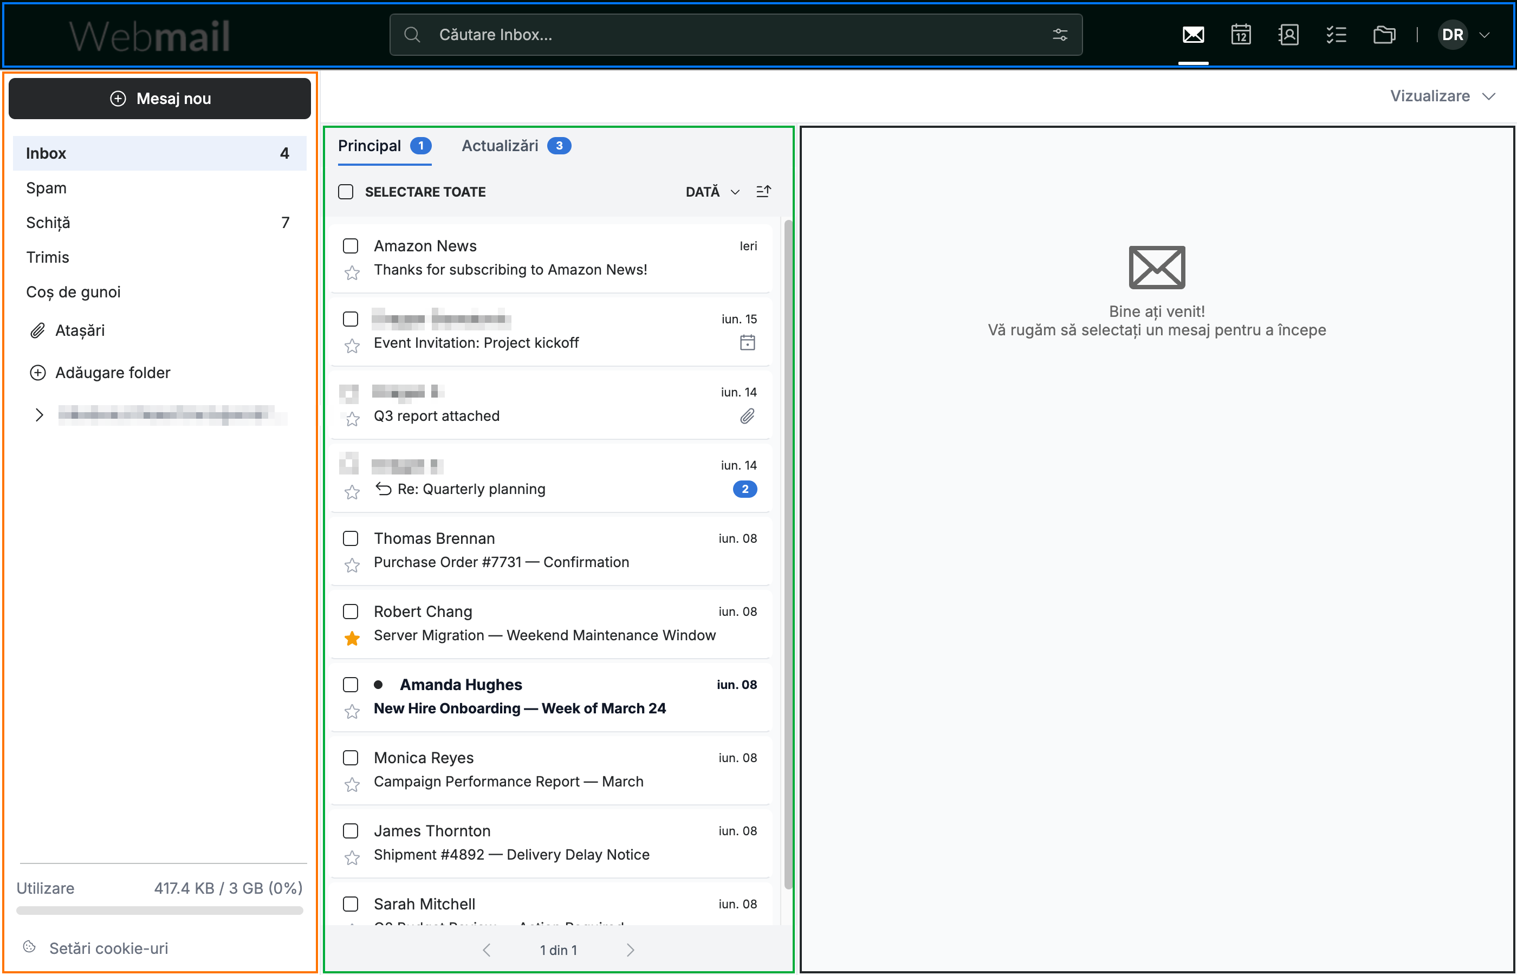Star the Campaign Performance Report message
Image resolution: width=1517 pixels, height=975 pixels.
pyautogui.click(x=352, y=784)
